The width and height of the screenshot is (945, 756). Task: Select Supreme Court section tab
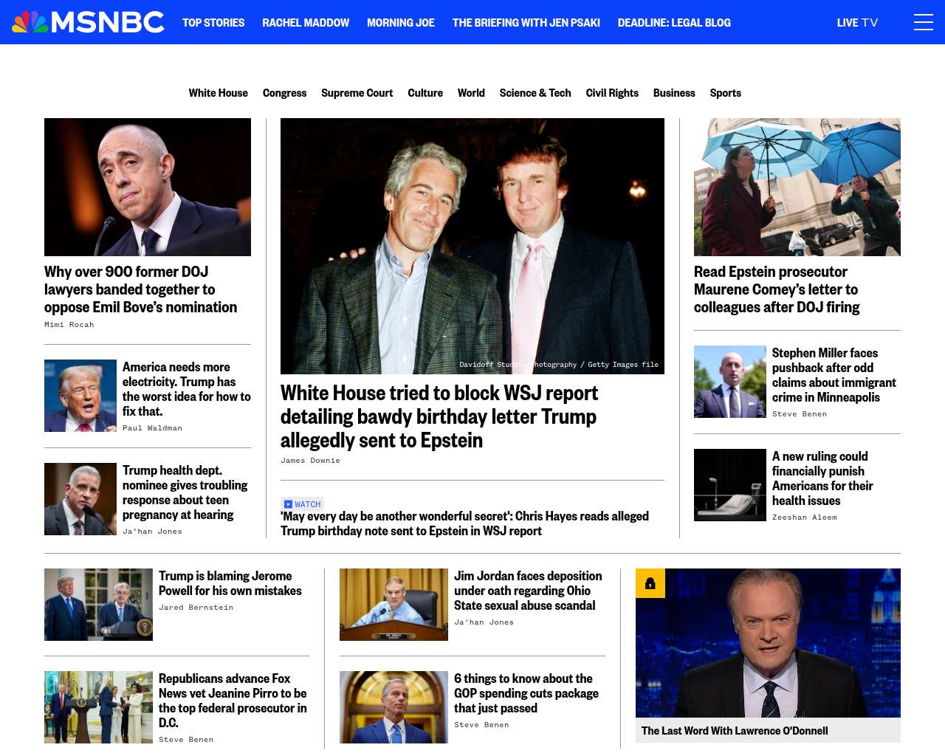(x=357, y=93)
